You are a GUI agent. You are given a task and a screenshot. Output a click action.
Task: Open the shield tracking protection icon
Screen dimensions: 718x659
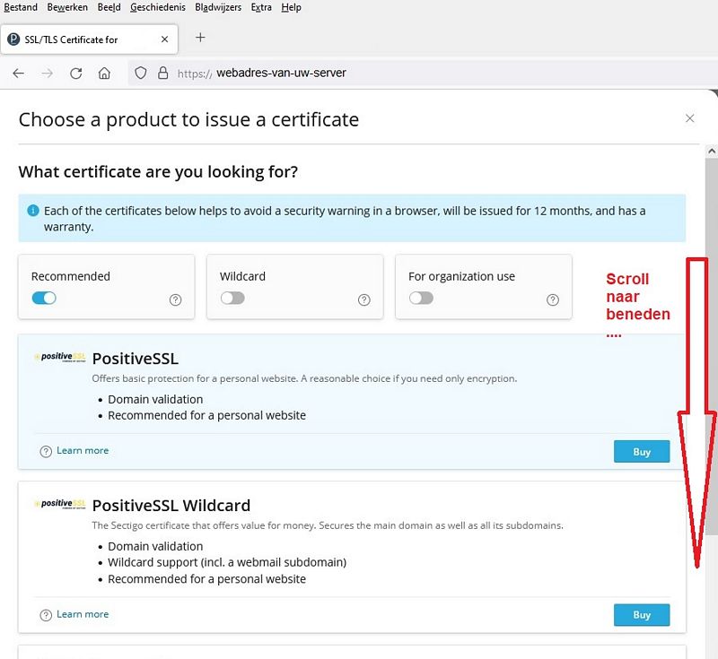pos(141,73)
